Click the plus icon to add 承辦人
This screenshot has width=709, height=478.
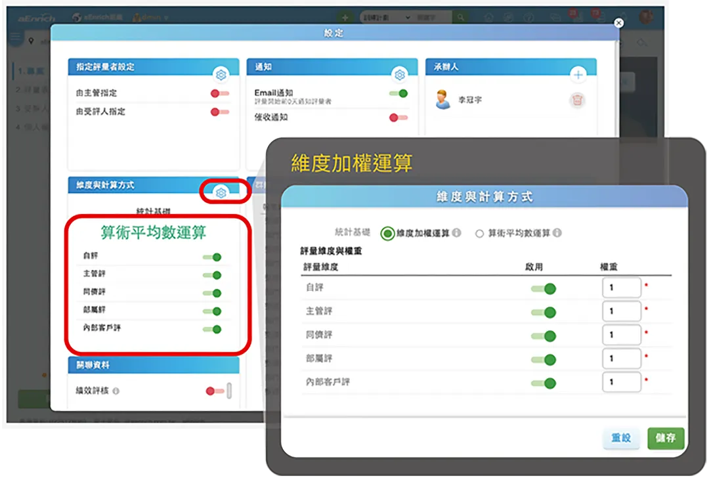(578, 75)
